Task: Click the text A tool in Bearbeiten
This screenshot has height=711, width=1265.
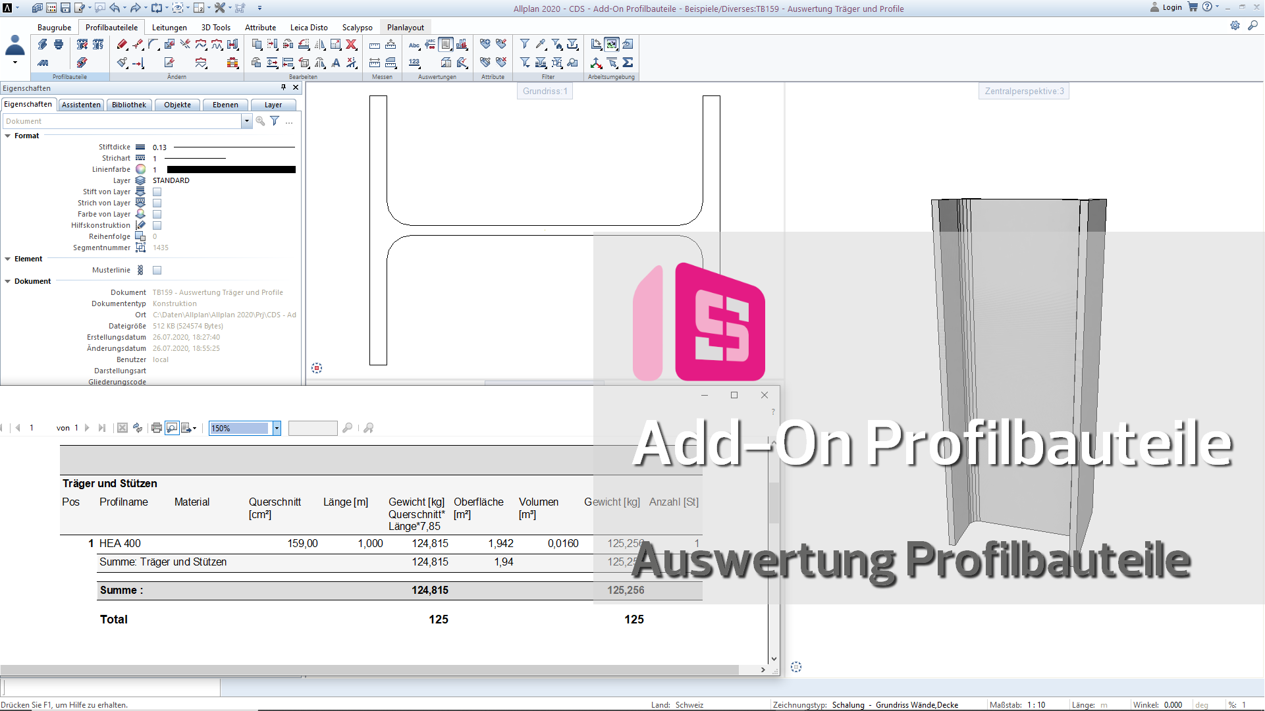Action: point(336,63)
